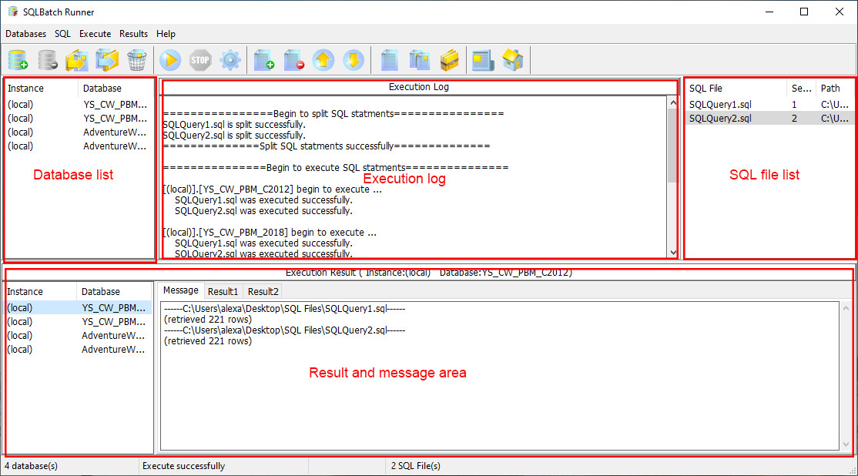Viewport: 858px width, 476px height.
Task: Move SQL file up with arrow icon
Action: click(x=323, y=59)
